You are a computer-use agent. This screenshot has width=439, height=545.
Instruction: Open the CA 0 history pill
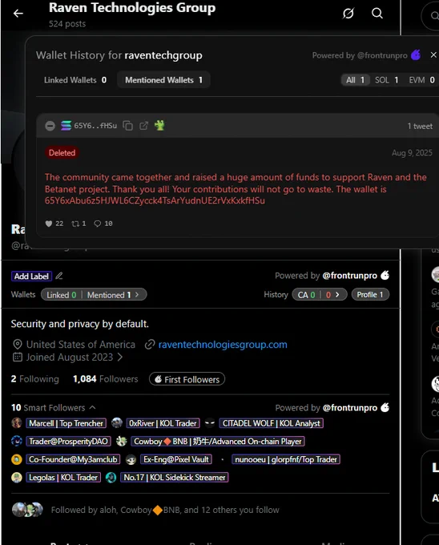coord(306,295)
